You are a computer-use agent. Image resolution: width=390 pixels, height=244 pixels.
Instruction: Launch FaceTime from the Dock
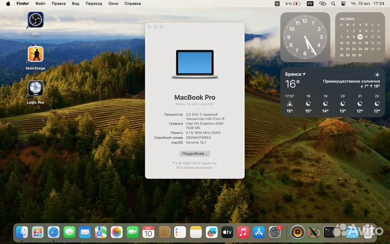tap(133, 233)
